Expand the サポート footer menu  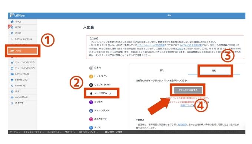pyautogui.click(x=70, y=132)
